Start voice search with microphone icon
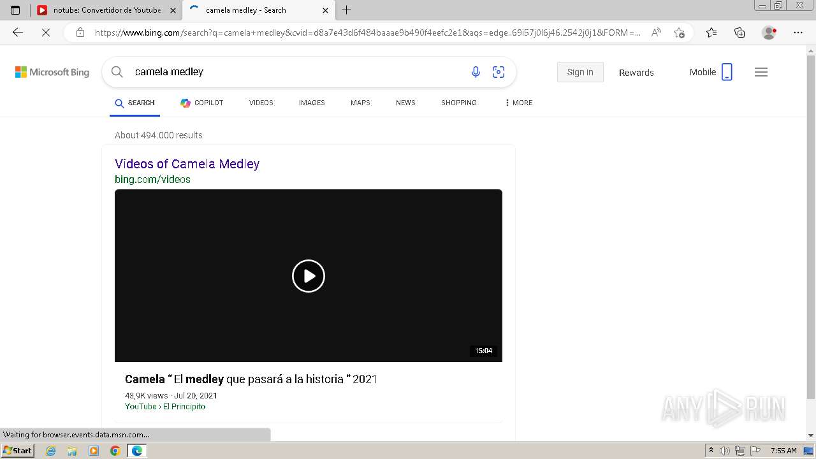This screenshot has width=816, height=459. [476, 72]
